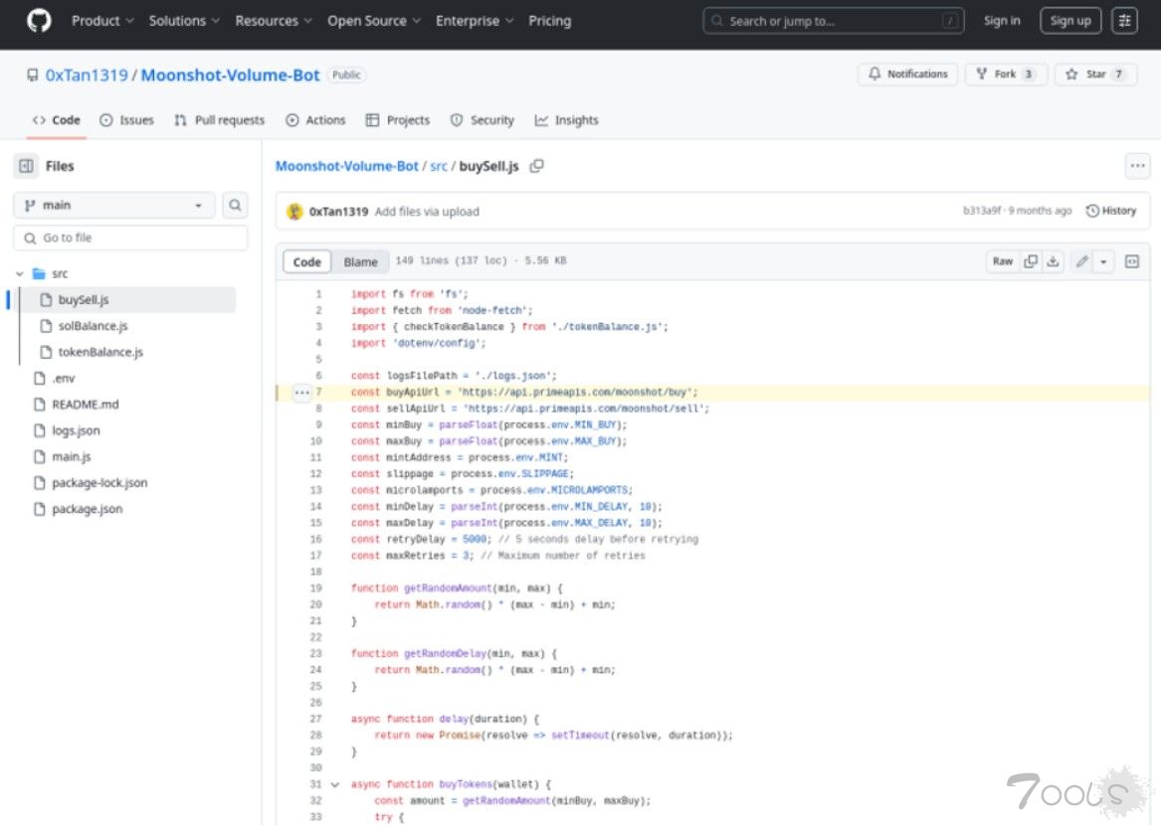Open solBalance.js in file tree
Screen dimensions: 1161x825
(x=93, y=326)
